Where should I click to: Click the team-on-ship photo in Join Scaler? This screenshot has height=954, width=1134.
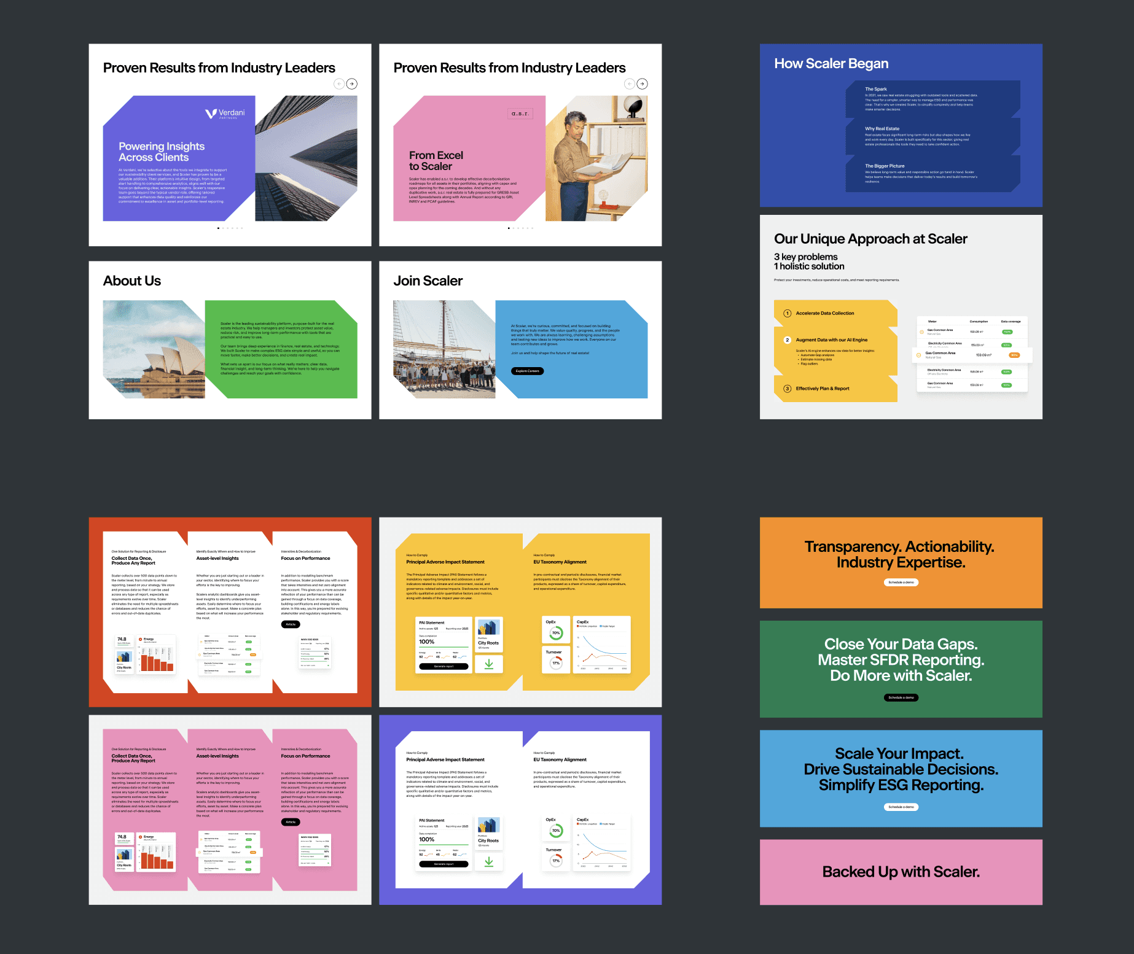tap(444, 349)
